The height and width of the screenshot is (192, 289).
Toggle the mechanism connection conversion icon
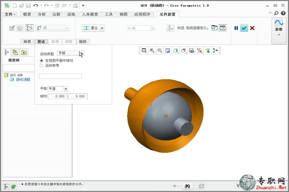[x=29, y=28]
